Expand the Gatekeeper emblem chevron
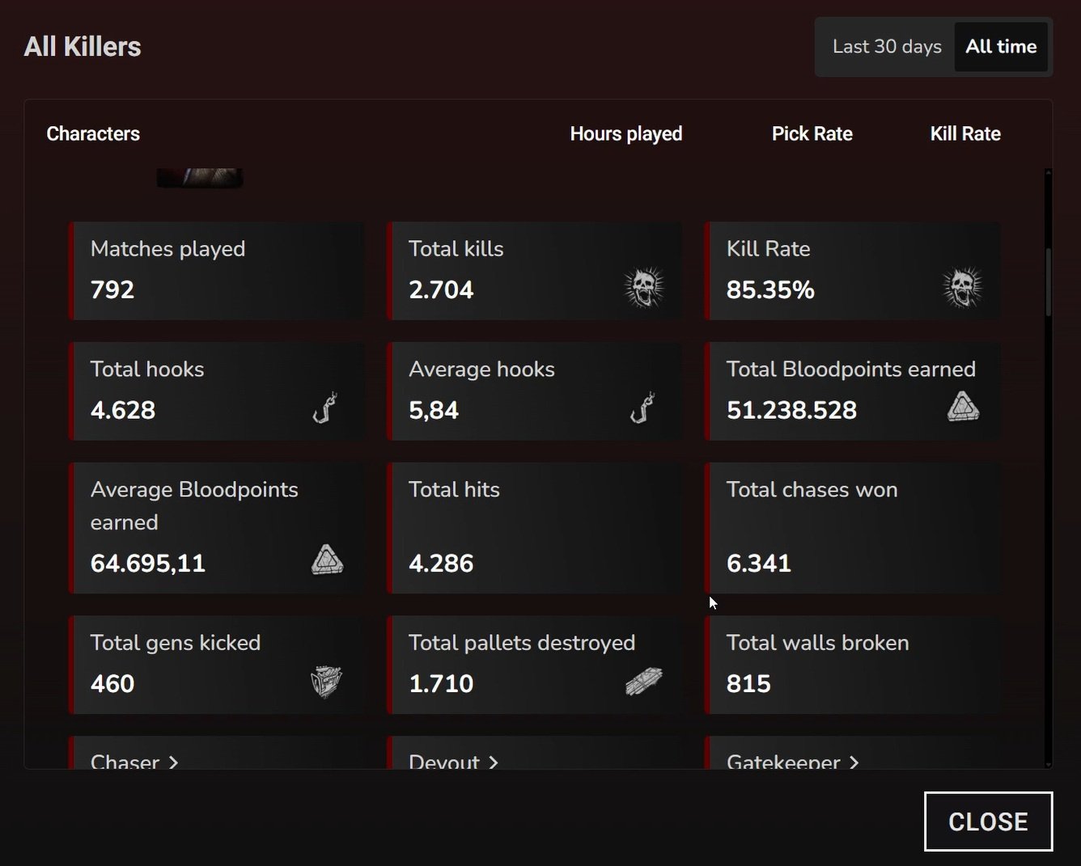 [854, 763]
